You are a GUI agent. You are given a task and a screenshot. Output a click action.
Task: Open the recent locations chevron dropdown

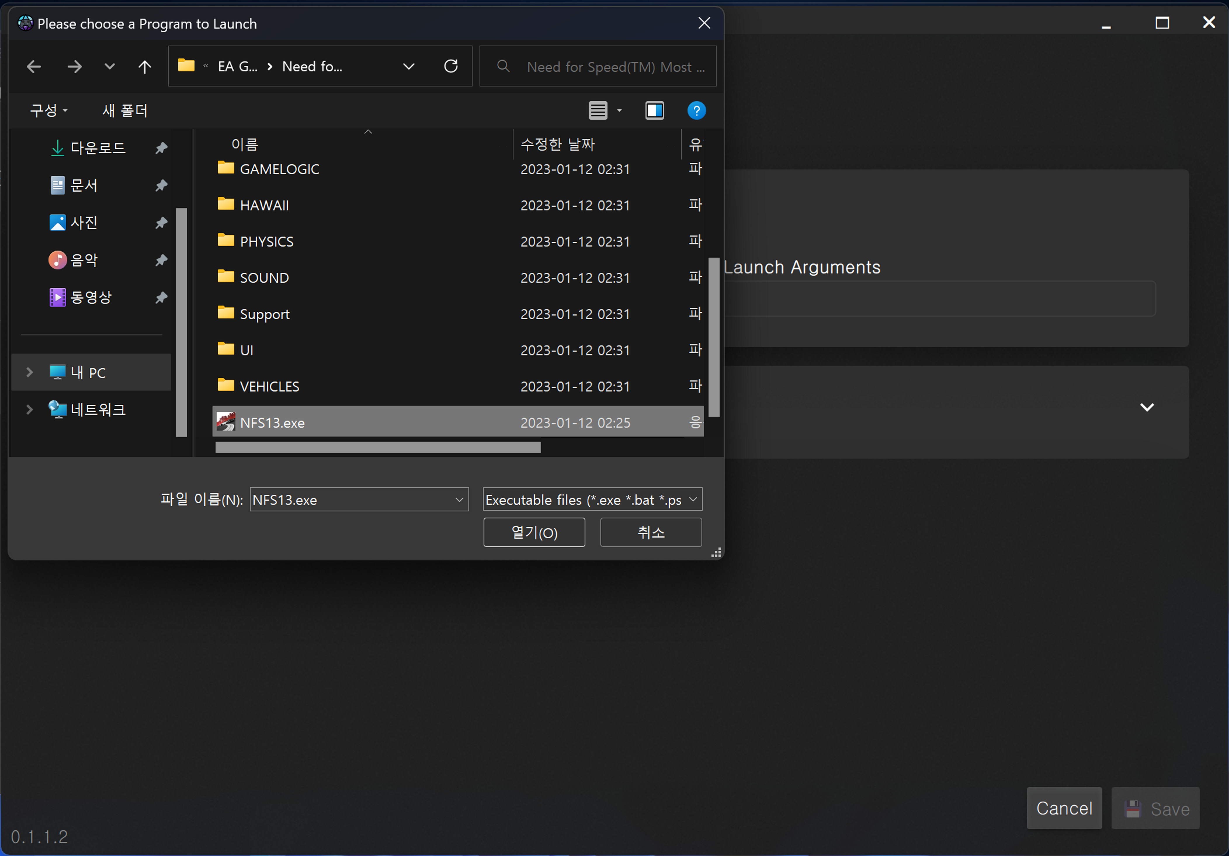pyautogui.click(x=109, y=66)
